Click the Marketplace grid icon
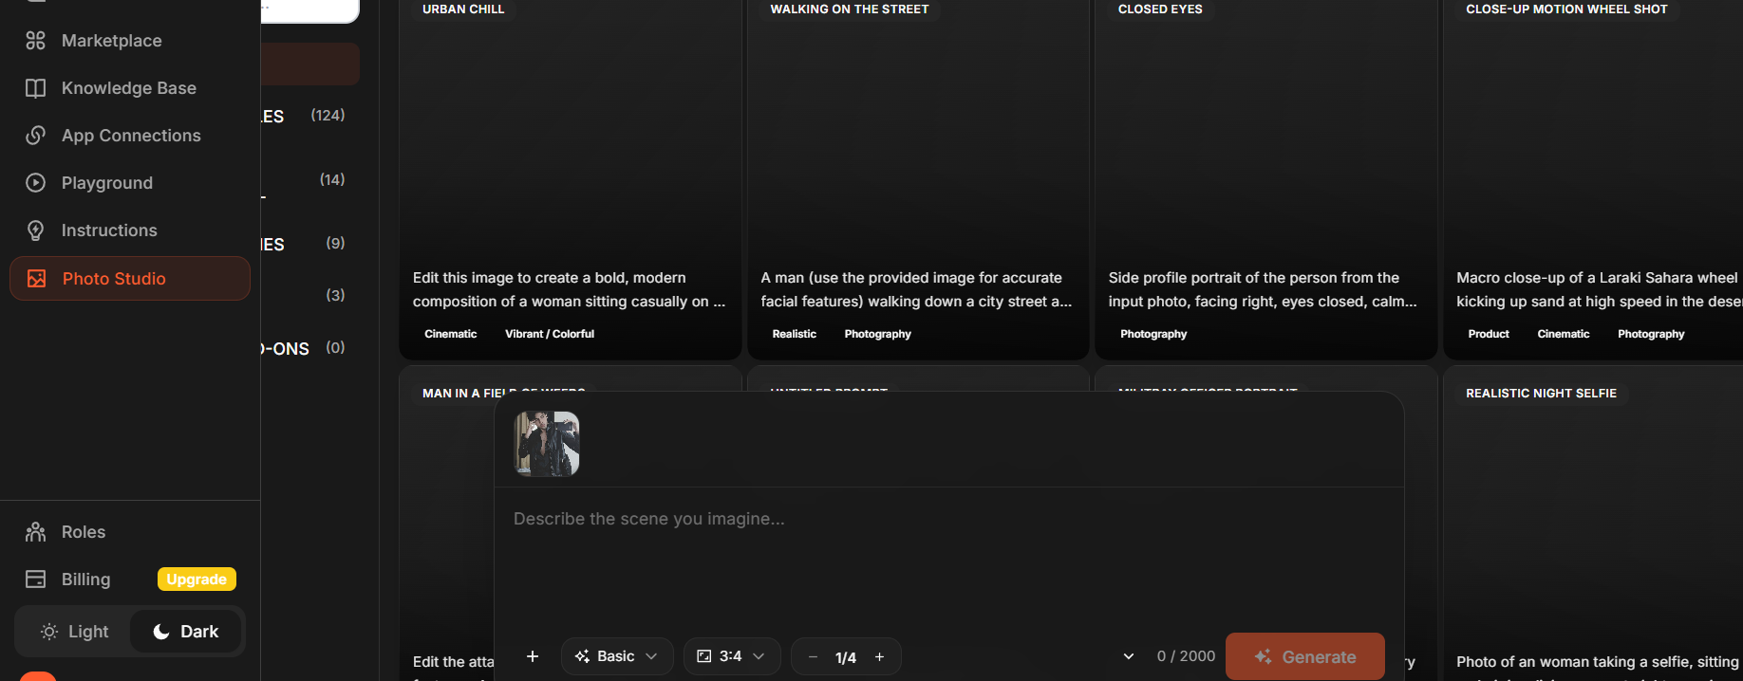This screenshot has height=681, width=1743. 35,41
